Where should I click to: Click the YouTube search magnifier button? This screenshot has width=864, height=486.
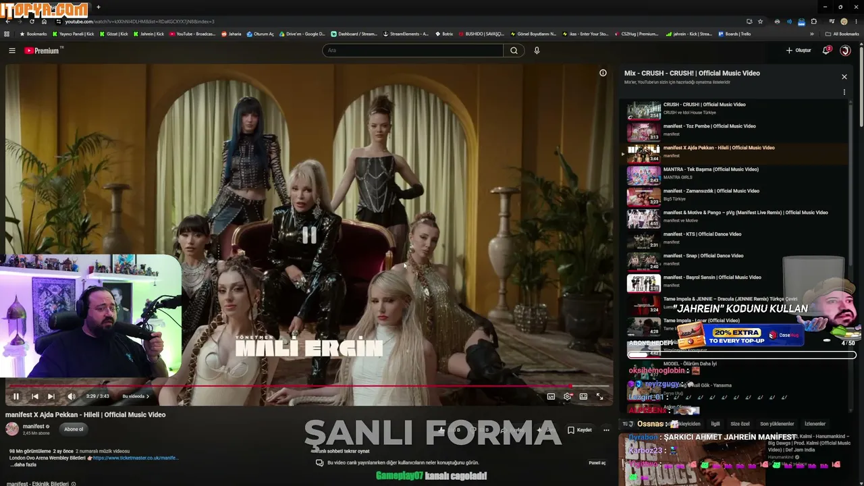tap(514, 51)
